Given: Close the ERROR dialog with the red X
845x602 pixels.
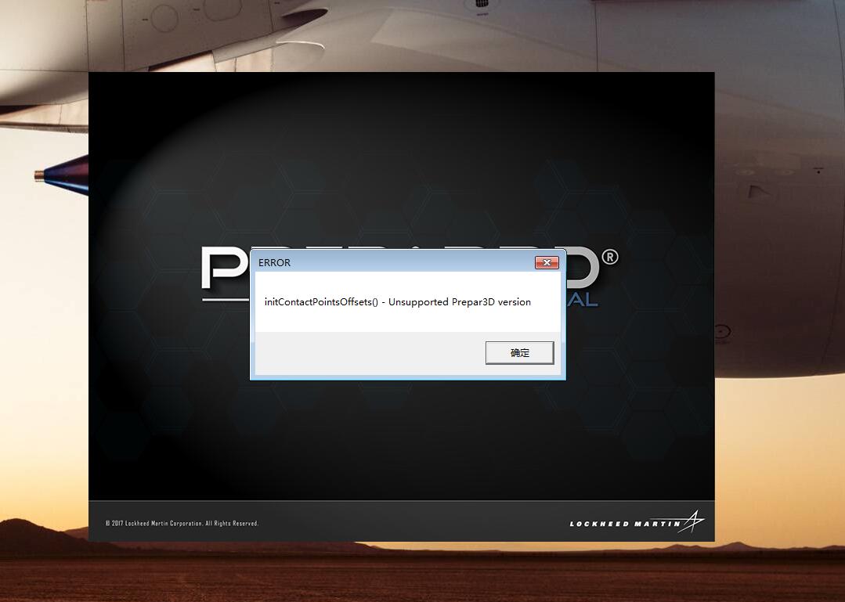Looking at the screenshot, I should click(x=546, y=263).
